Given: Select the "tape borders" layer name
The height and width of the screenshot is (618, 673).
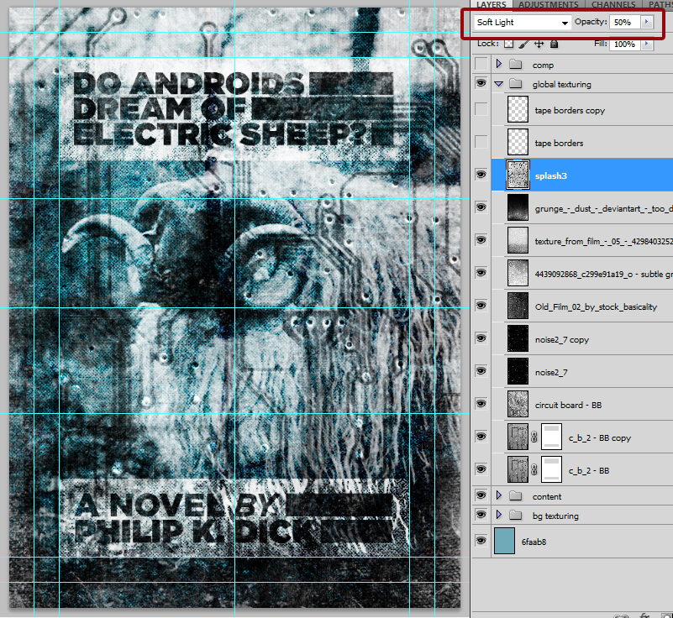Looking at the screenshot, I should point(559,144).
